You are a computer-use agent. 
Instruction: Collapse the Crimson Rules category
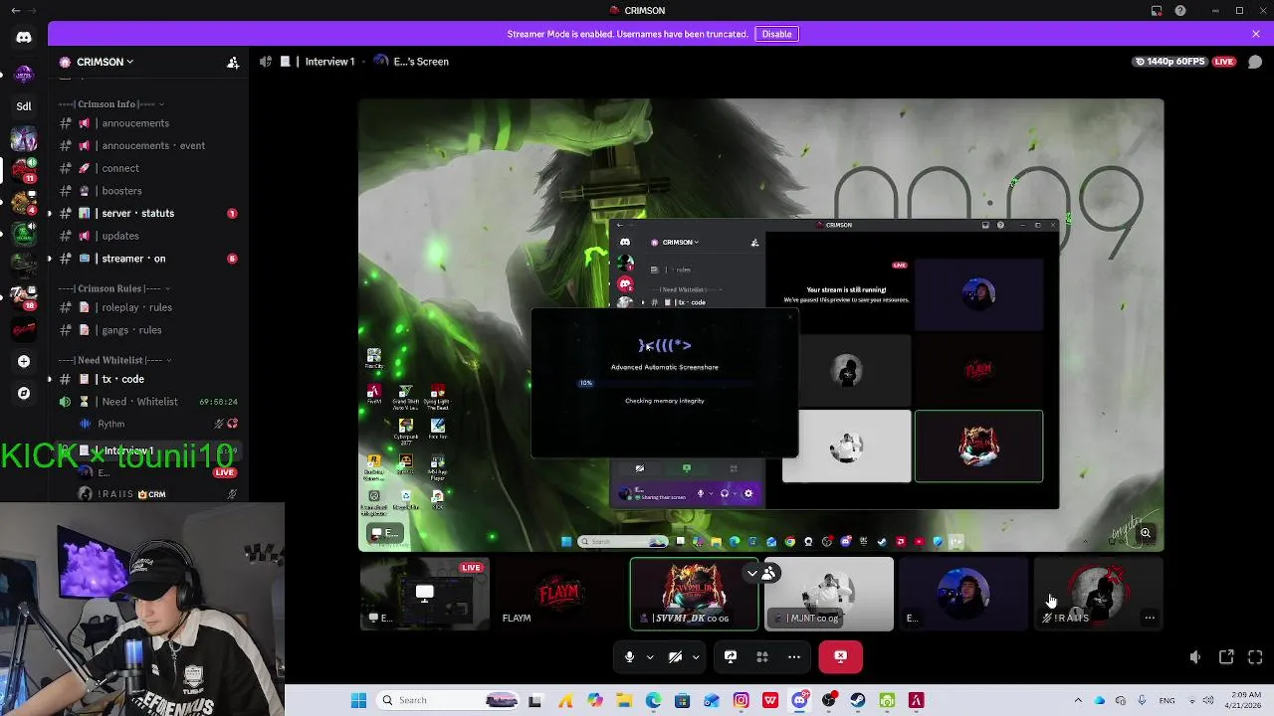(x=112, y=288)
